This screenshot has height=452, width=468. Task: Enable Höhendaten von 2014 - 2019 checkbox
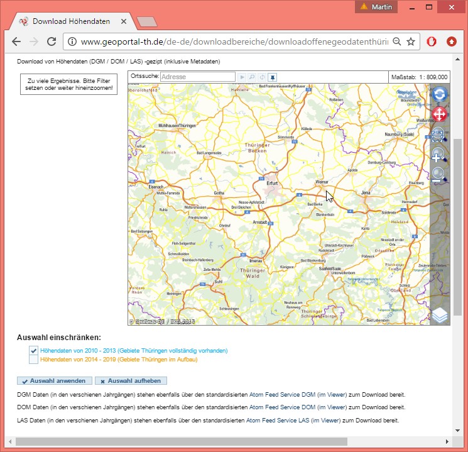click(34, 360)
